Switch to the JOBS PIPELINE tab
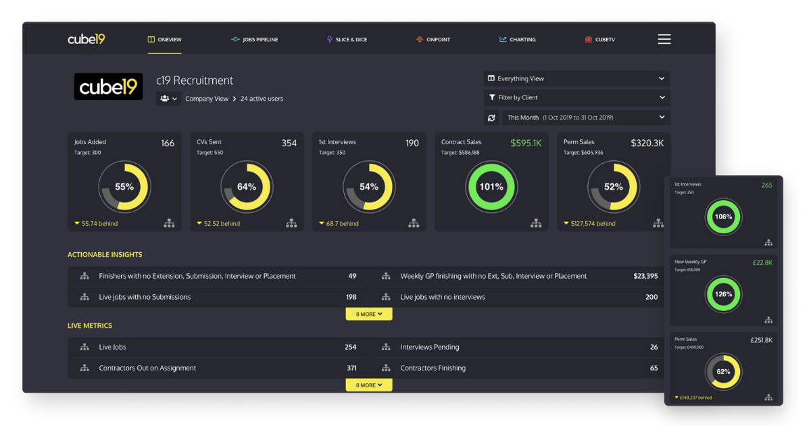This screenshot has width=811, height=426. click(x=255, y=39)
